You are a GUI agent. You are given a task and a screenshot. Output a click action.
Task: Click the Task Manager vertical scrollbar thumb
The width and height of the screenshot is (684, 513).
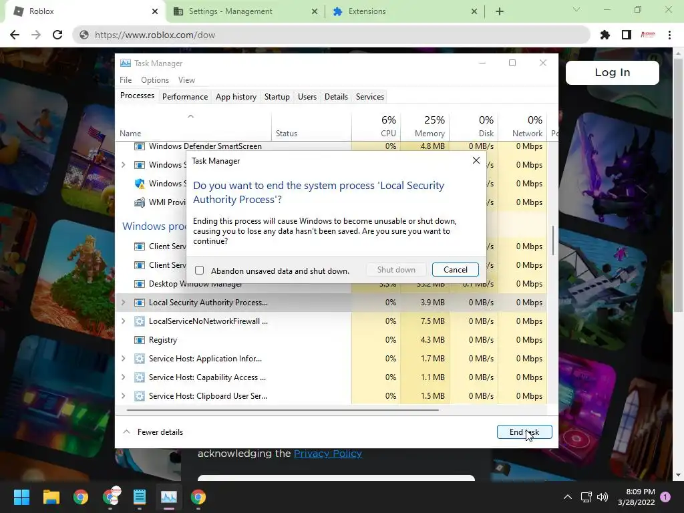coord(552,240)
